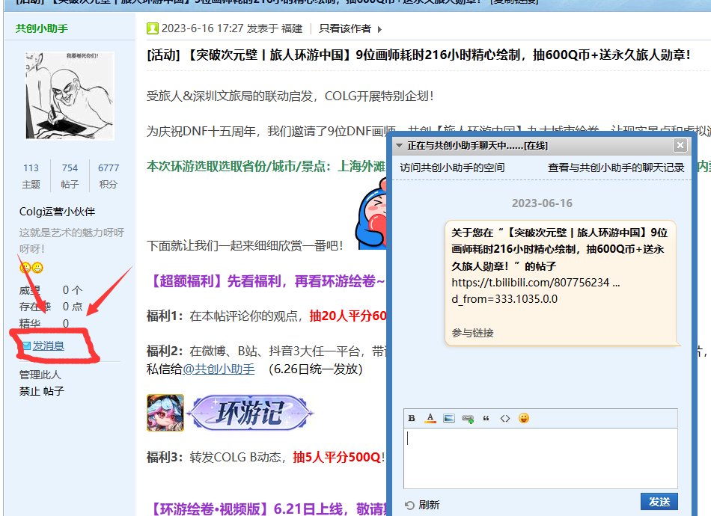The image size is (711, 516).
Task: Click the medal emoji icons under signature
Action: pyautogui.click(x=31, y=268)
